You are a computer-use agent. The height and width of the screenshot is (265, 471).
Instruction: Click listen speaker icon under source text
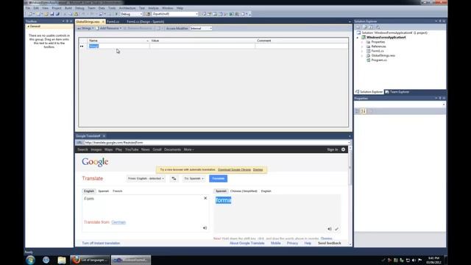point(205,228)
